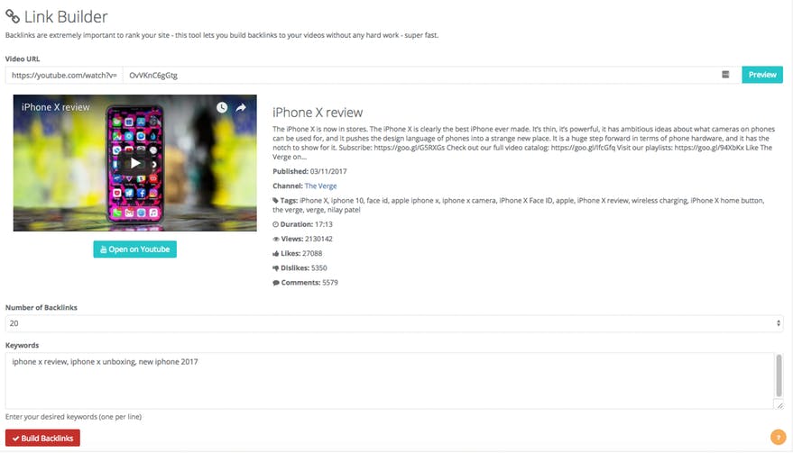Click inside the Keywords text area

tap(388, 380)
